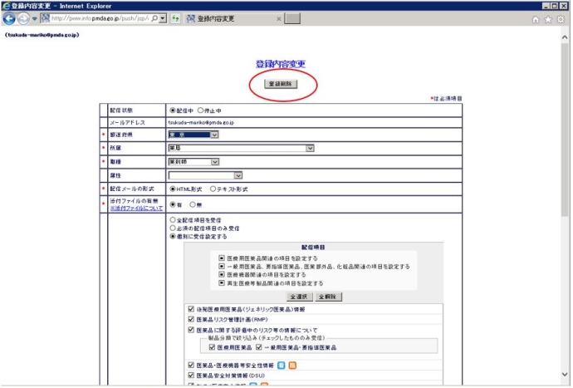Uncheck 一般用医薬品・要指導医薬品 filter checkbox
This screenshot has height=388, width=573.
[x=259, y=347]
